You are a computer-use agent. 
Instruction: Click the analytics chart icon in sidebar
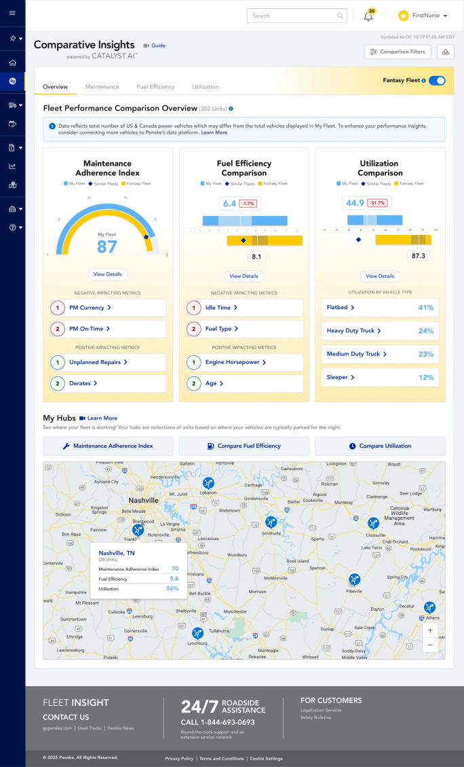point(12,166)
